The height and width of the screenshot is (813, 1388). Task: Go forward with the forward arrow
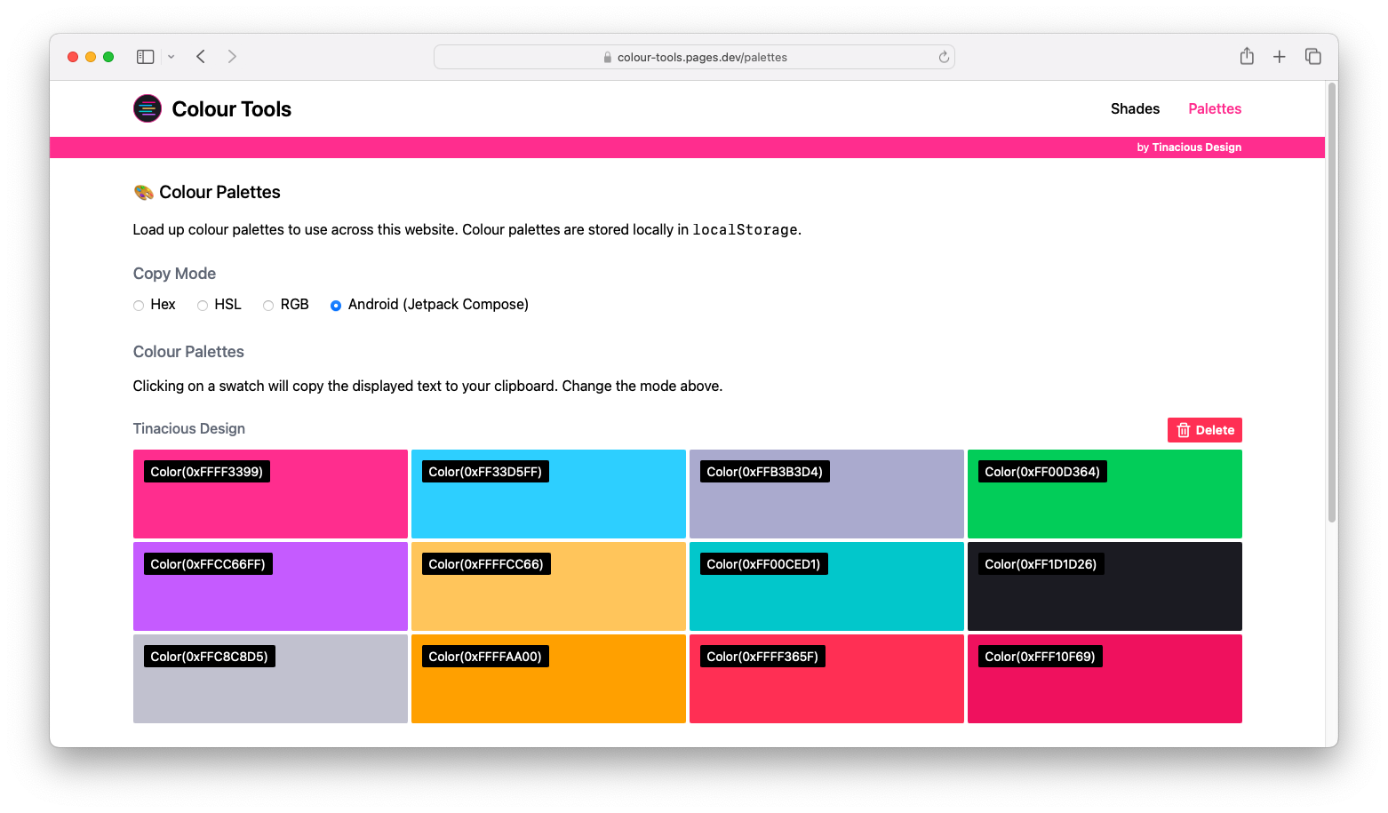(232, 57)
